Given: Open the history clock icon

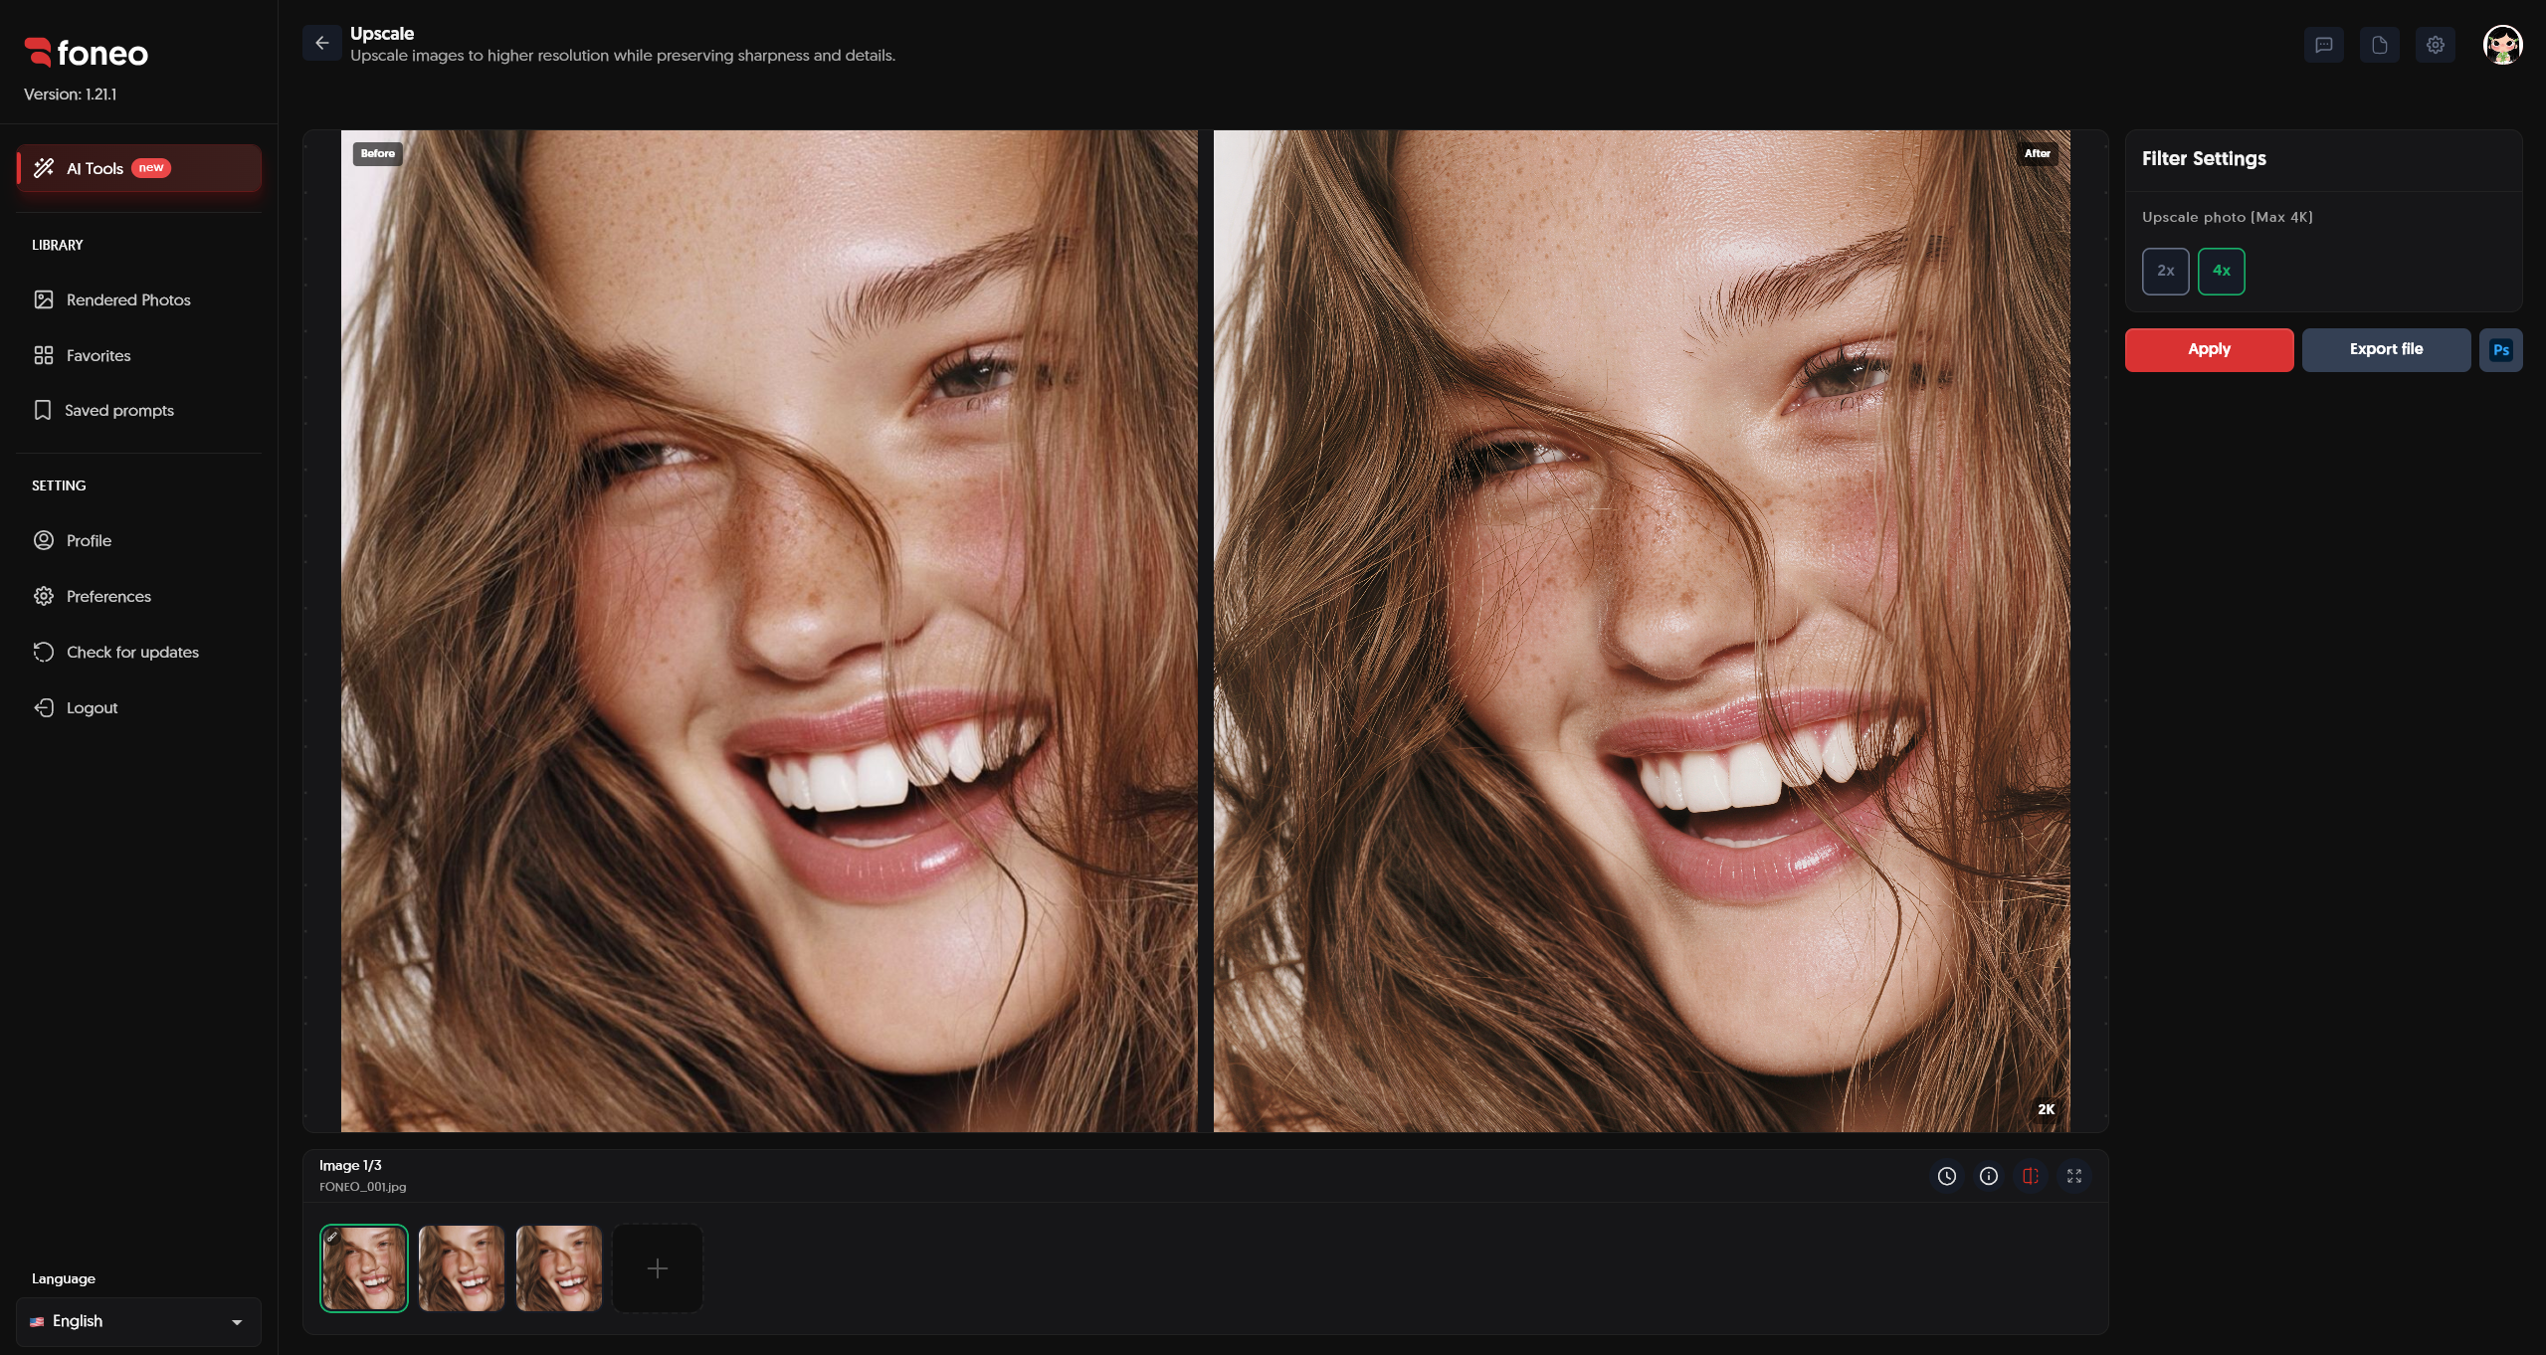Looking at the screenshot, I should coord(1947,1176).
